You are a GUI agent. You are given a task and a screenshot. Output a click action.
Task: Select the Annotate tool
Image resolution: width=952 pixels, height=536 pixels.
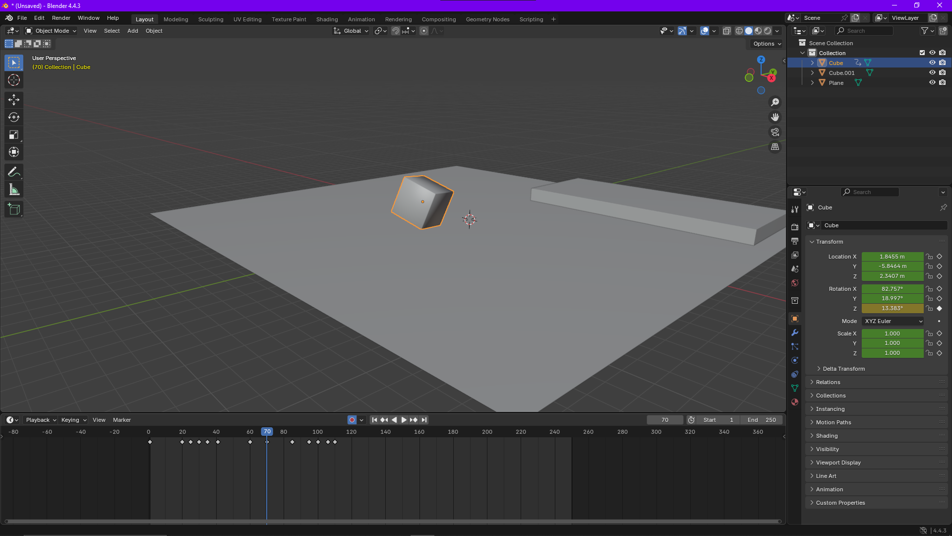point(14,172)
